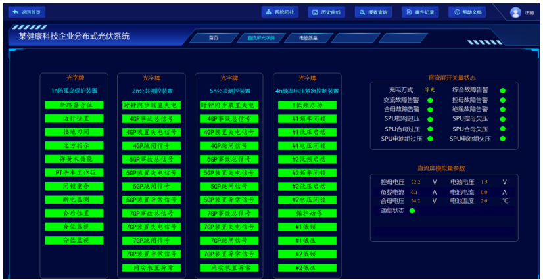543x280 pixels.
Task: Click 综合故障告警 green indicator light
Action: 502,91
